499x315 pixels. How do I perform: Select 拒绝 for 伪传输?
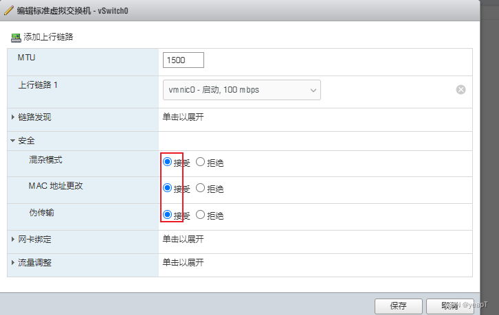point(200,215)
